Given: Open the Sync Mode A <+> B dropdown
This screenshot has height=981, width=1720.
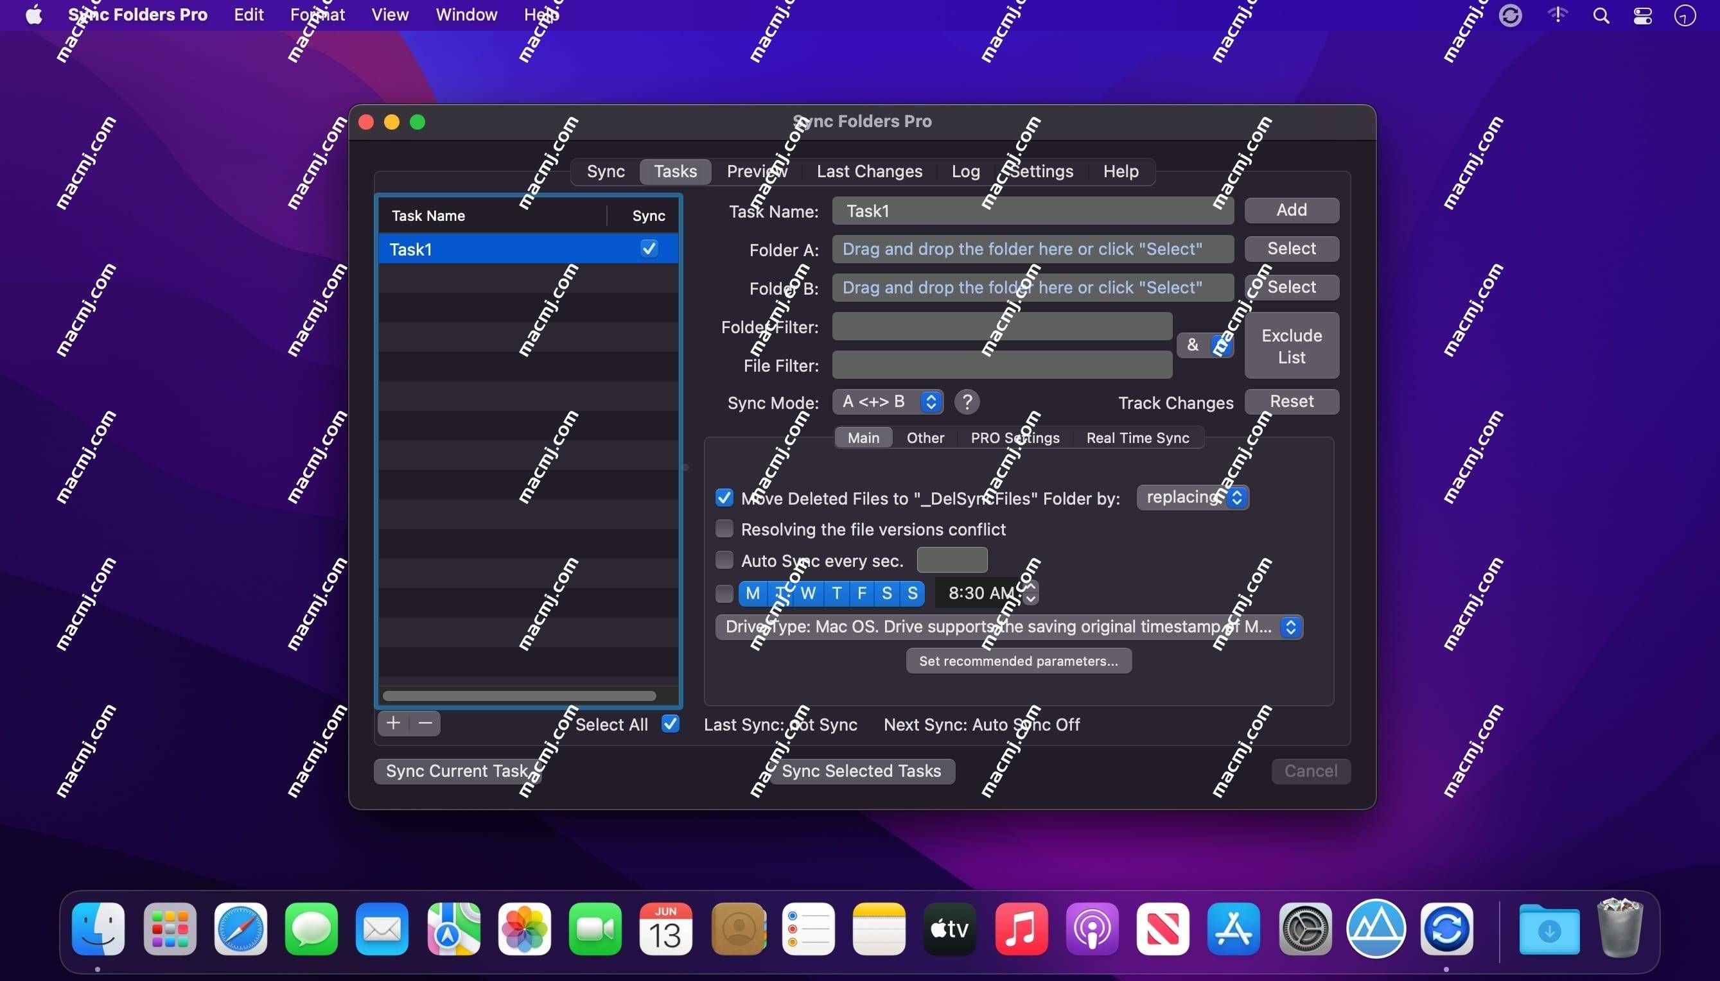Looking at the screenshot, I should tap(888, 403).
